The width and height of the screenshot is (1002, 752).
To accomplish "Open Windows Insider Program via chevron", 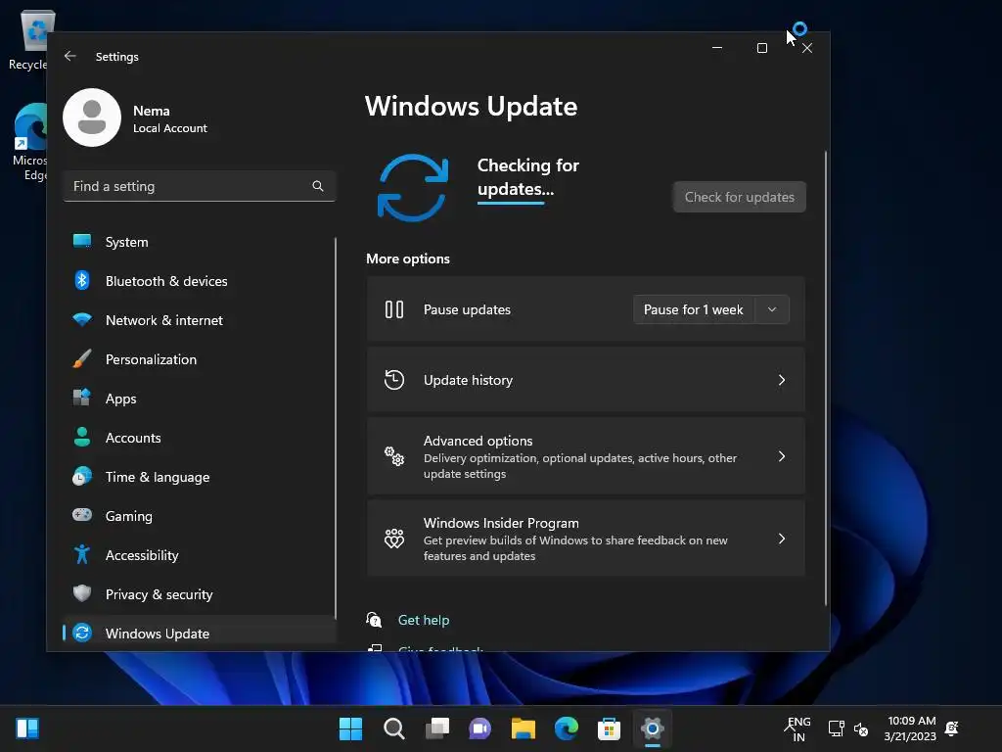I will click(782, 539).
